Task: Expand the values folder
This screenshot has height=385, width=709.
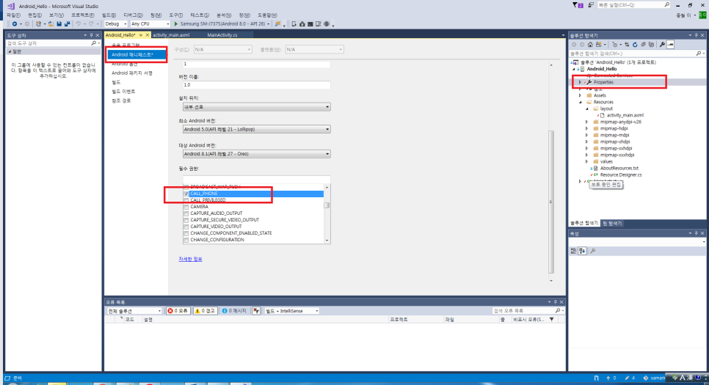Action: (x=587, y=161)
